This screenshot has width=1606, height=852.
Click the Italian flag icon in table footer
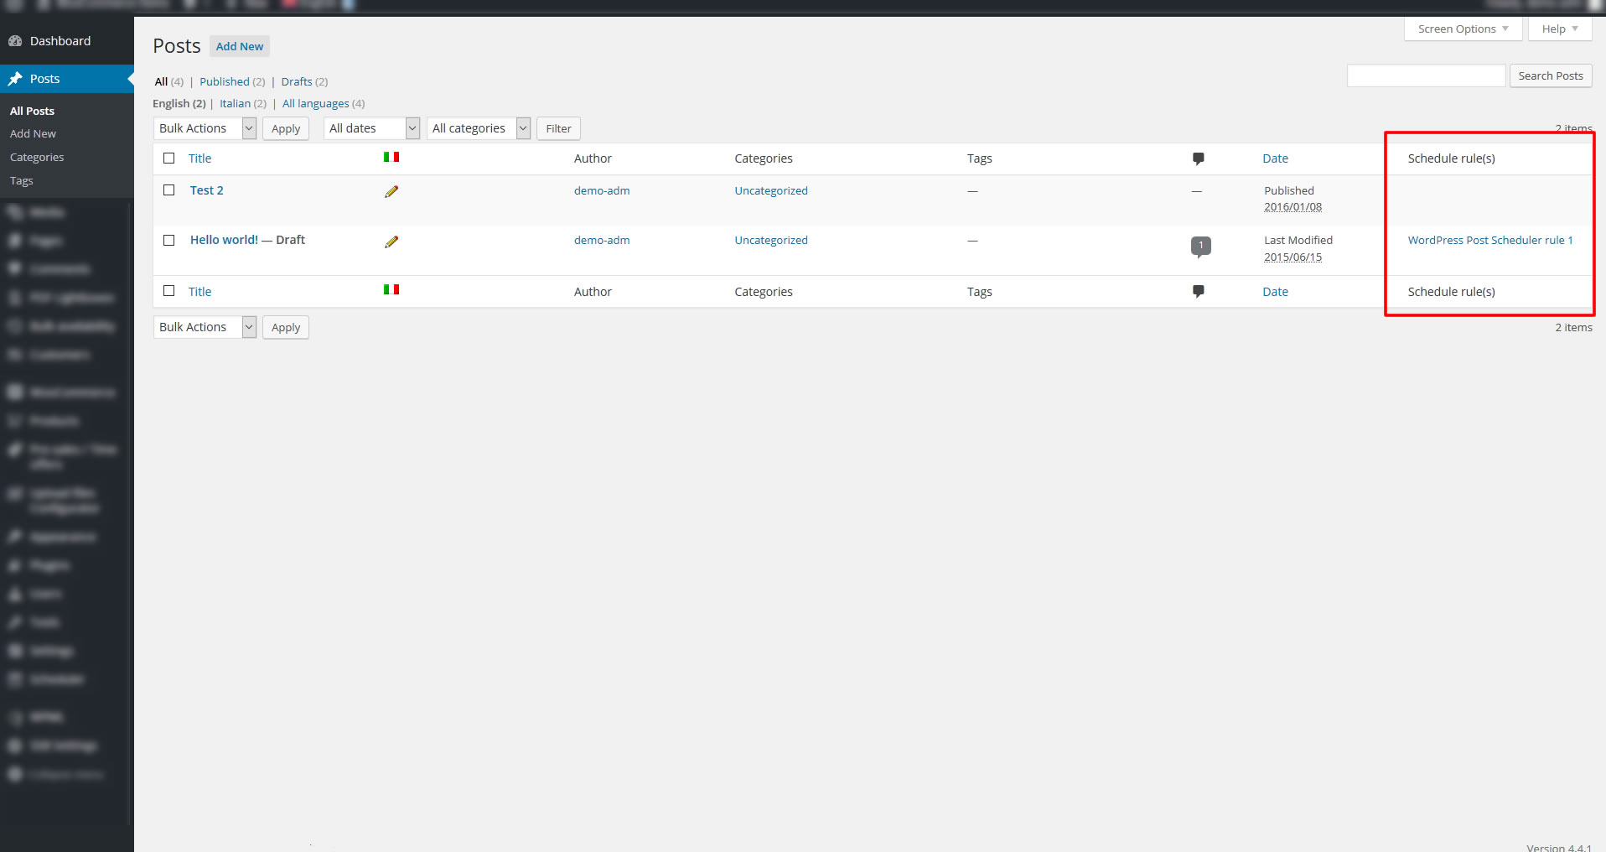pos(391,289)
